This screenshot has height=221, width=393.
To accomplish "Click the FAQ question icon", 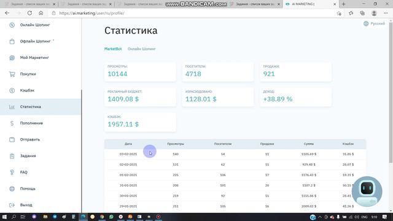I will pyautogui.click(x=12, y=173).
